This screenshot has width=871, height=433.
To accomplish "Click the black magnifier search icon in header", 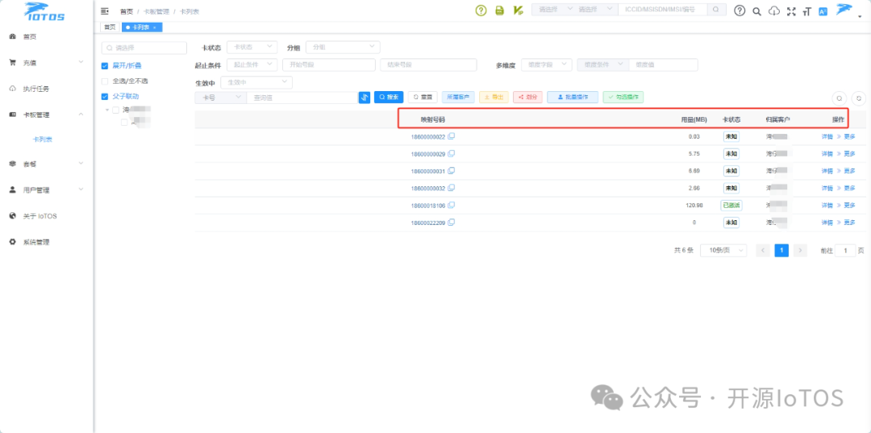I will [x=756, y=11].
